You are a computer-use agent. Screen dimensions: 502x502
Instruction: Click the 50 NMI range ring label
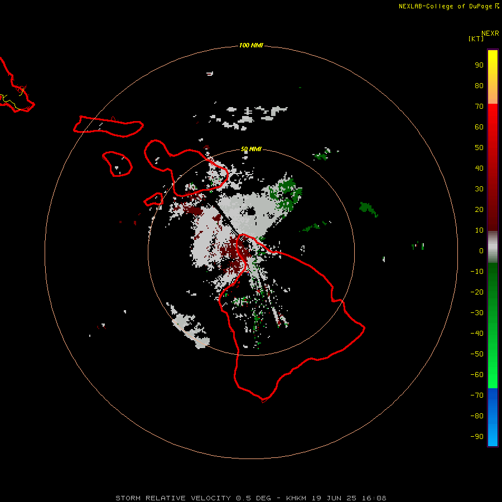(251, 149)
